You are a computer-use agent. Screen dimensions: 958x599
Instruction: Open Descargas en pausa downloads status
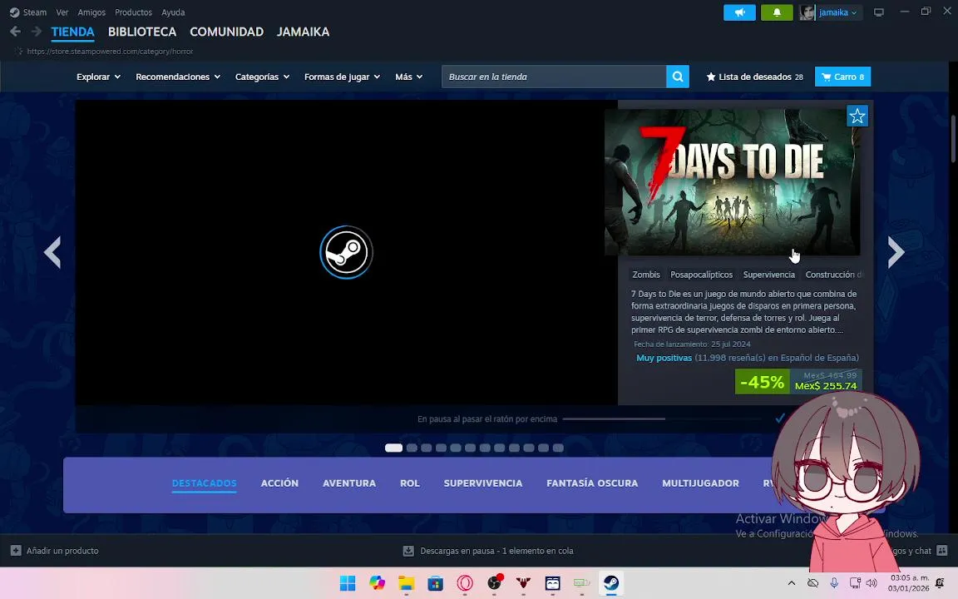[x=496, y=551]
